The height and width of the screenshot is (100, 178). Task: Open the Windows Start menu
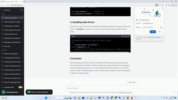(x=46, y=98)
